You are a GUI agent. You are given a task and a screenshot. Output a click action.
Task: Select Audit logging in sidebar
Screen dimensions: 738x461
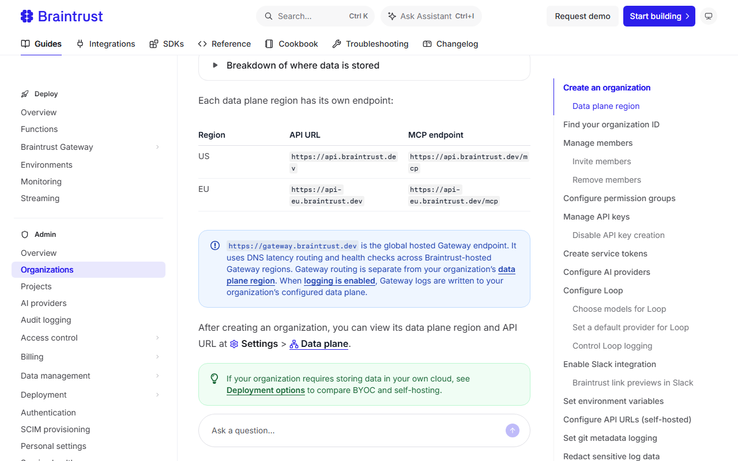point(46,320)
